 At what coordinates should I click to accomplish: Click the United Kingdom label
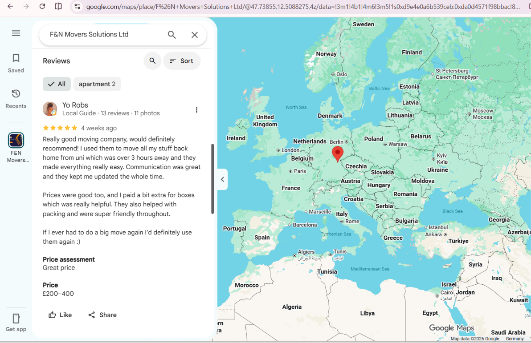[x=265, y=121]
